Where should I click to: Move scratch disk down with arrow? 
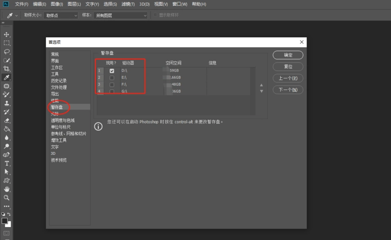261,91
